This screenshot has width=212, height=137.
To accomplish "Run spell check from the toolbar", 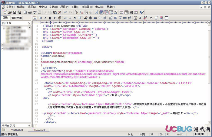I will click(35, 12).
